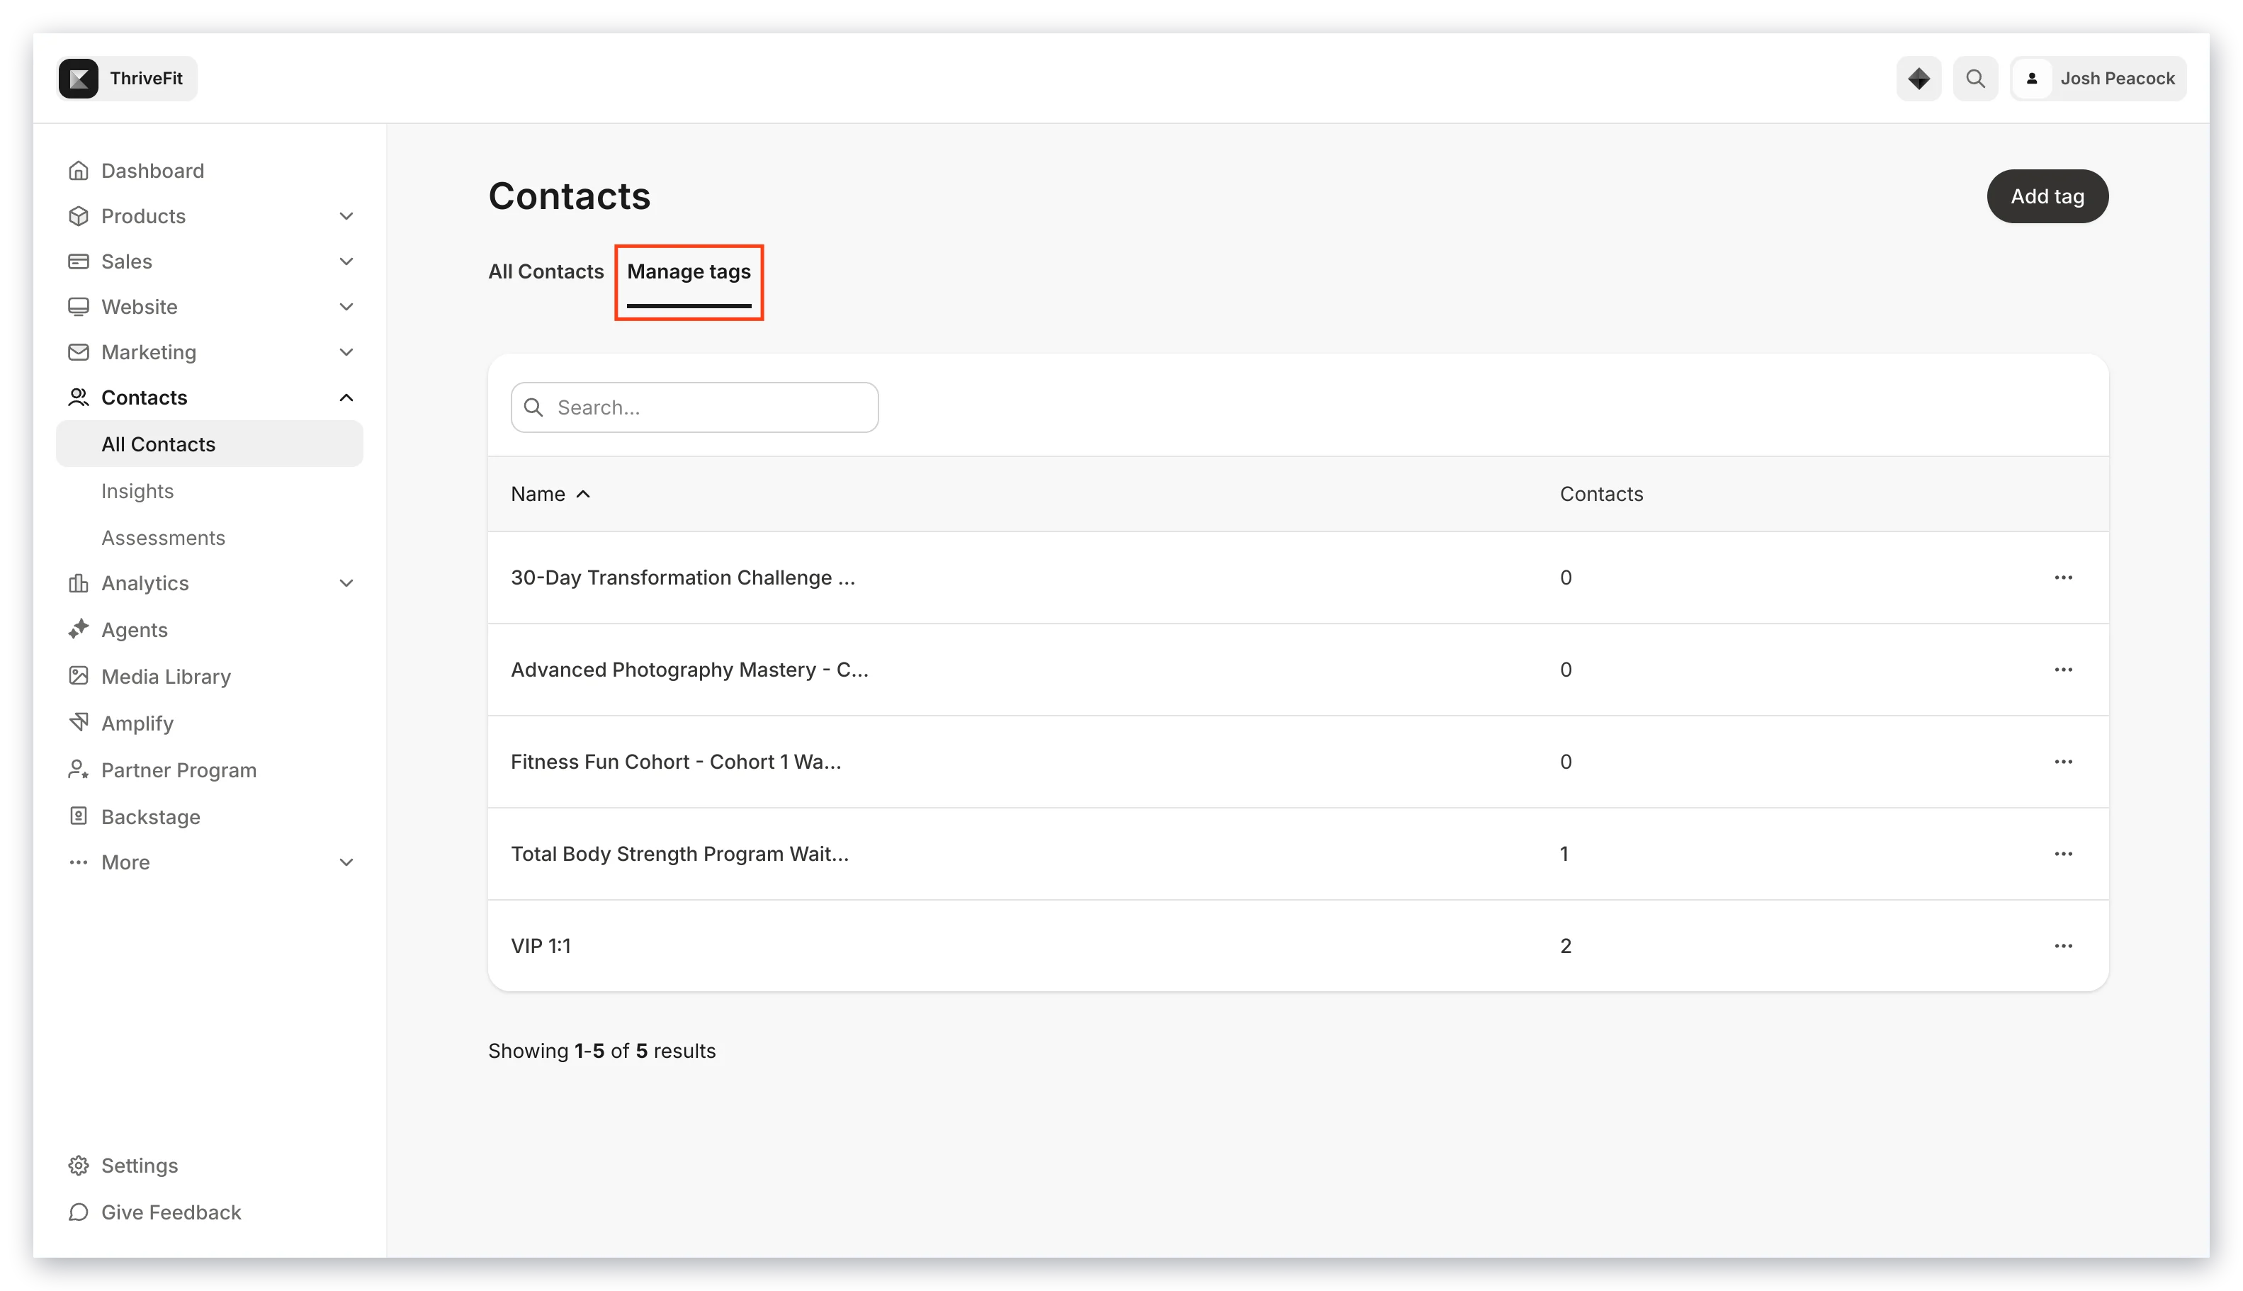Toggle Name column sort arrow
This screenshot has width=2243, height=1291.
tap(582, 494)
